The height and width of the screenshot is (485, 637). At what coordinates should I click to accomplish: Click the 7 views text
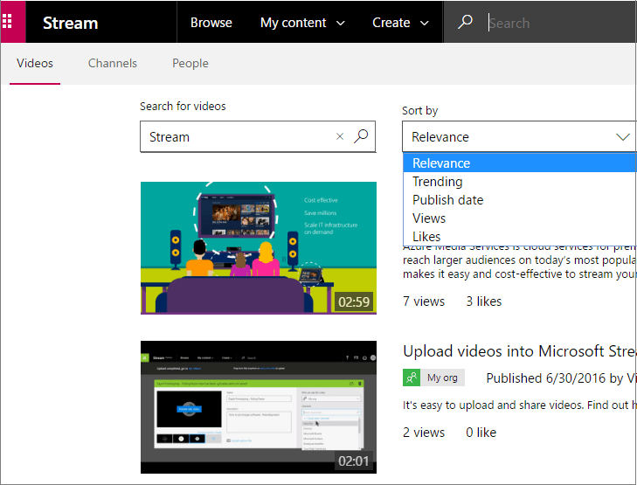[424, 301]
